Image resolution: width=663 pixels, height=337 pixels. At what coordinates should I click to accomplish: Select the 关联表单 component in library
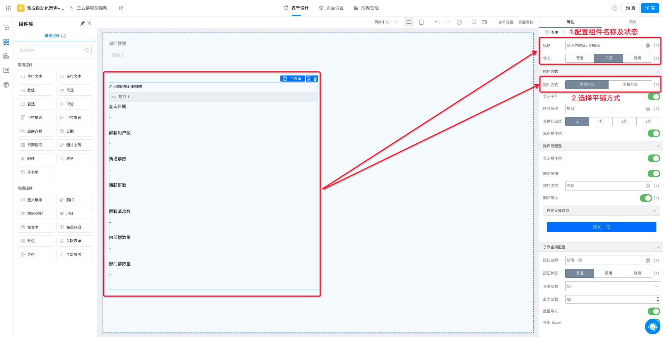click(75, 241)
